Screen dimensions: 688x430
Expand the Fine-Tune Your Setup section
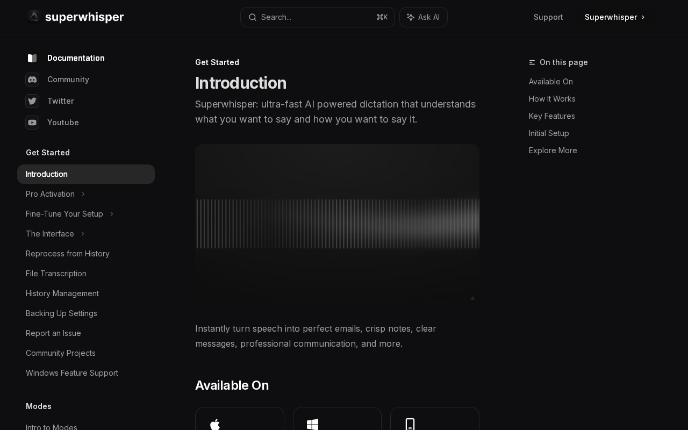[x=112, y=214]
